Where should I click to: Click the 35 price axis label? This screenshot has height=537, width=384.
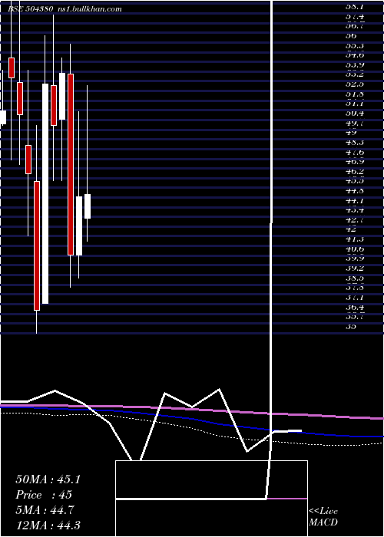(351, 326)
